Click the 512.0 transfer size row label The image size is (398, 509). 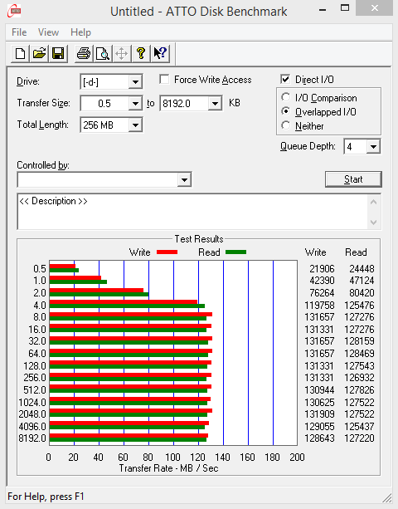35,390
